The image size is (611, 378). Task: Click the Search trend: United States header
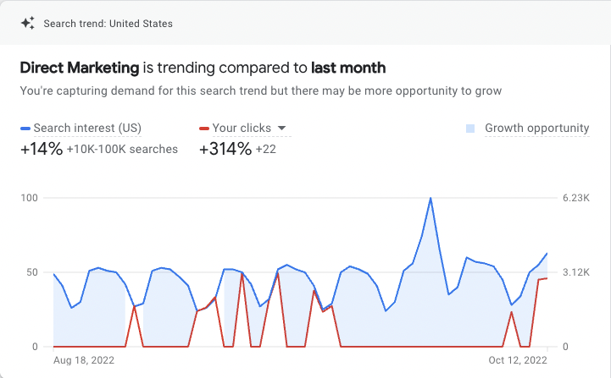coord(108,24)
